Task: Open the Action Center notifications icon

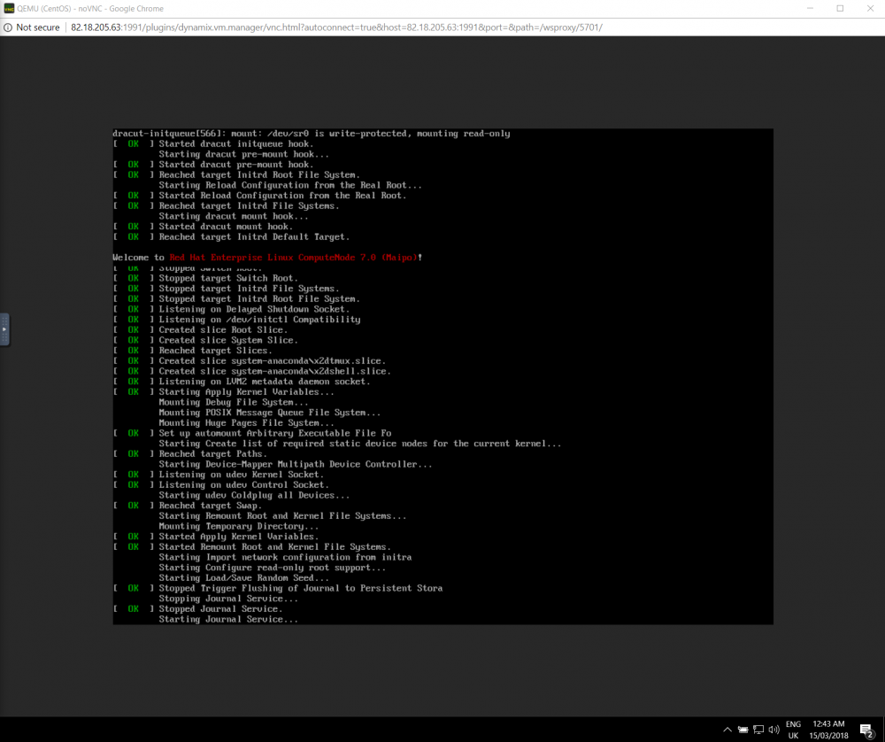Action: coord(866,730)
